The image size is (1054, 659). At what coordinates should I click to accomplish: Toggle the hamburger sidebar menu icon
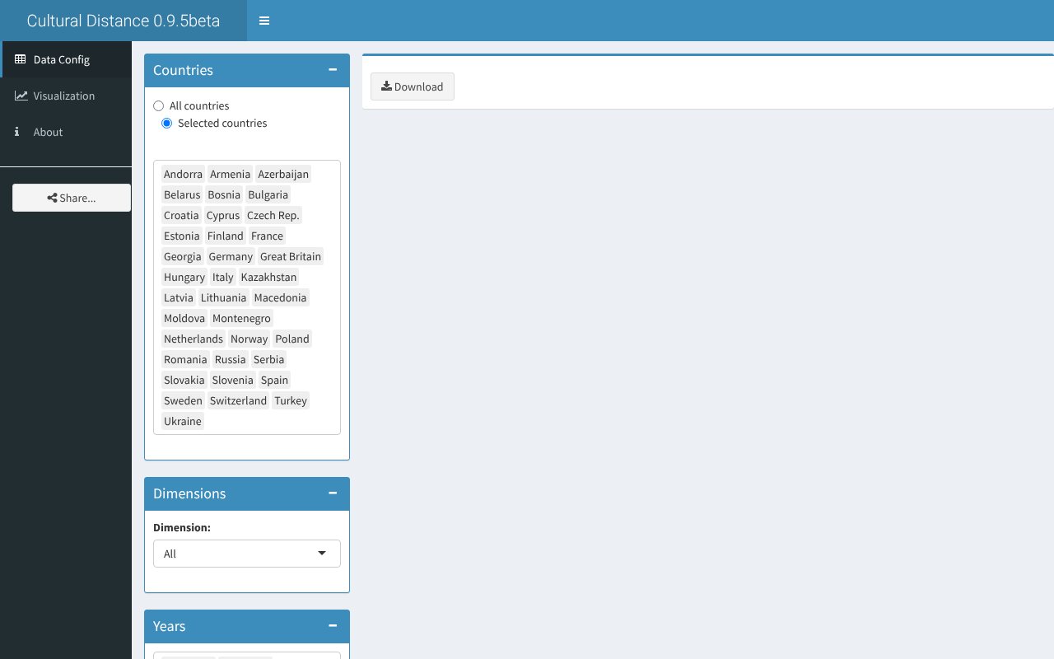264,21
